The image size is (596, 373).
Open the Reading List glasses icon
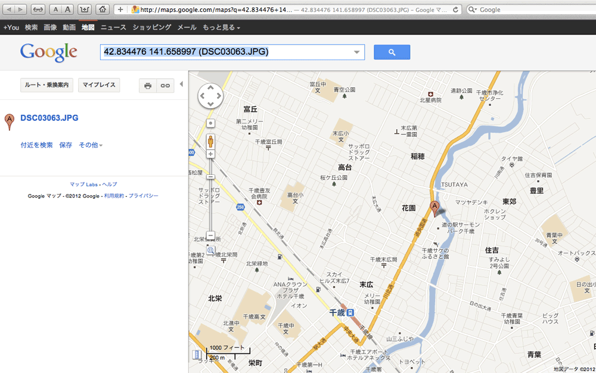[38, 10]
